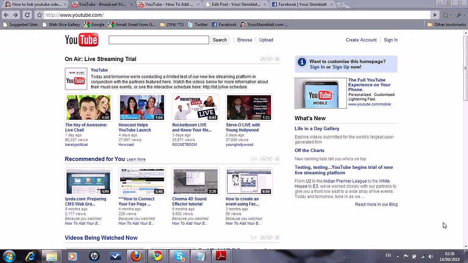Move Recommended for You section up
The image size is (468, 263).
[263, 159]
